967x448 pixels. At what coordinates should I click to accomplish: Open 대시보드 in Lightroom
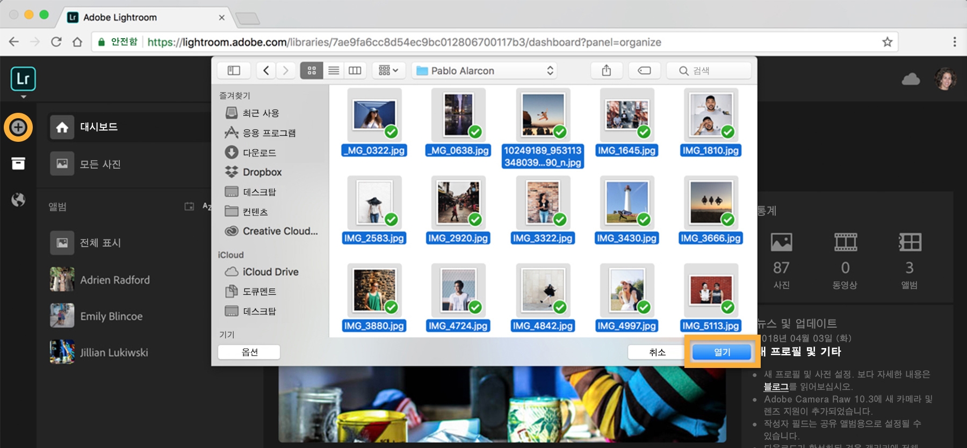pyautogui.click(x=129, y=127)
